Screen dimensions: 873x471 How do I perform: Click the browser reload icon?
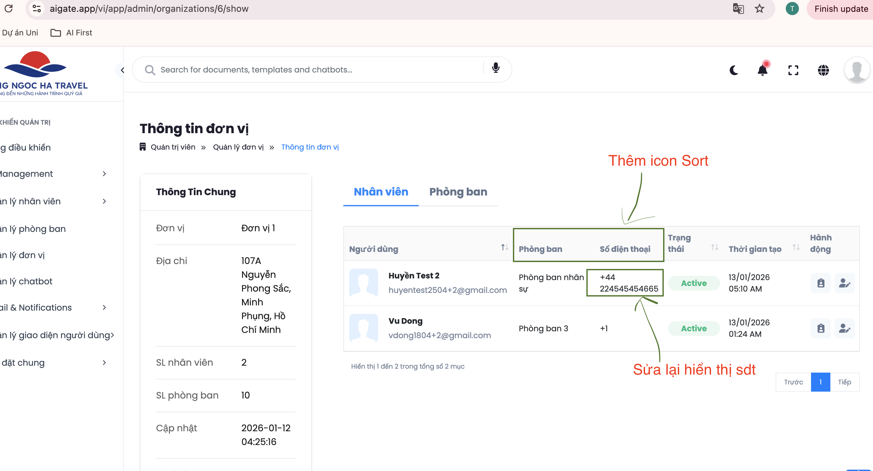tap(9, 9)
